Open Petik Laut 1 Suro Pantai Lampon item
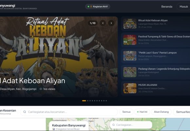This screenshot has height=131, width=190. click(x=156, y=56)
